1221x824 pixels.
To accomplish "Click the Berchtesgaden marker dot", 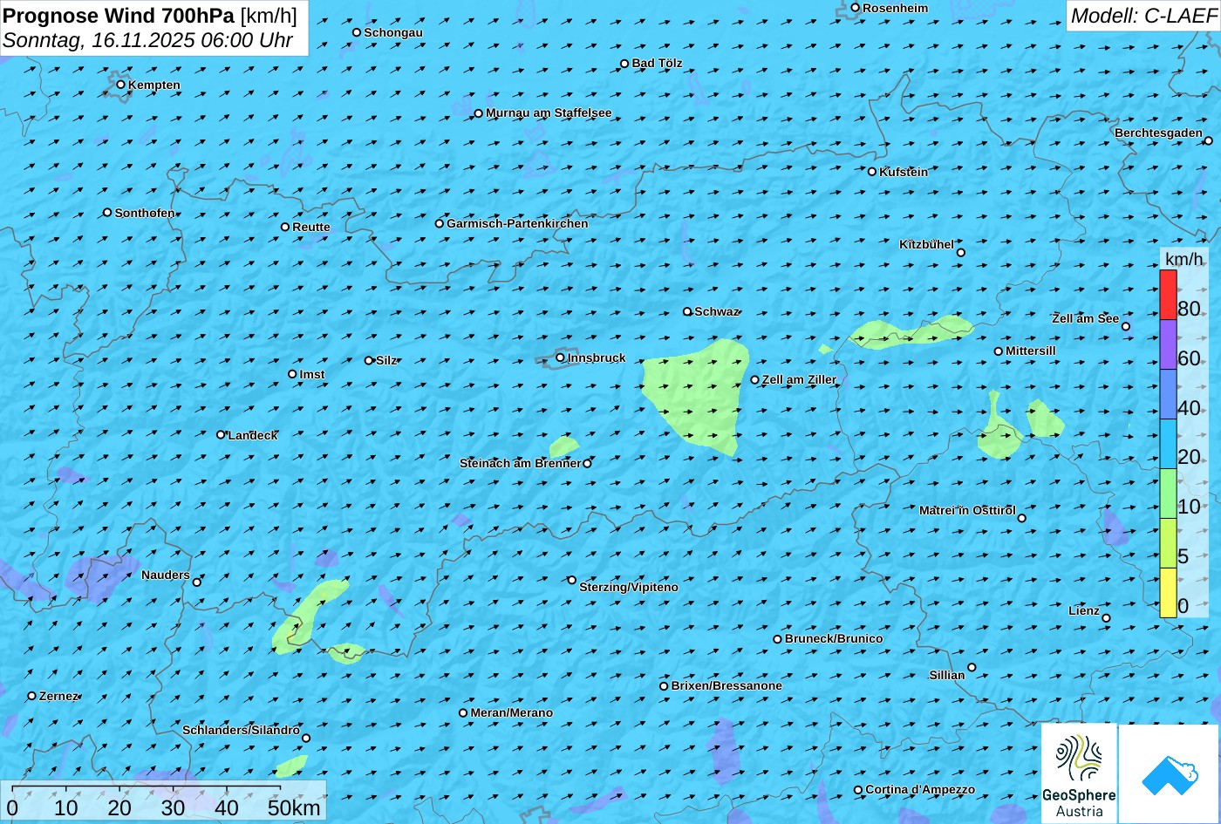I will tap(1209, 140).
